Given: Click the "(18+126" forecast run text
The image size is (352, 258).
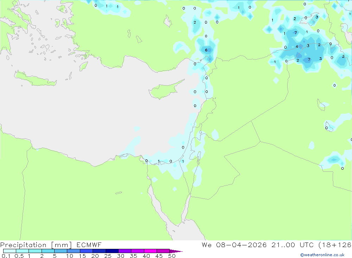Looking at the screenshot, I should pos(335,245).
